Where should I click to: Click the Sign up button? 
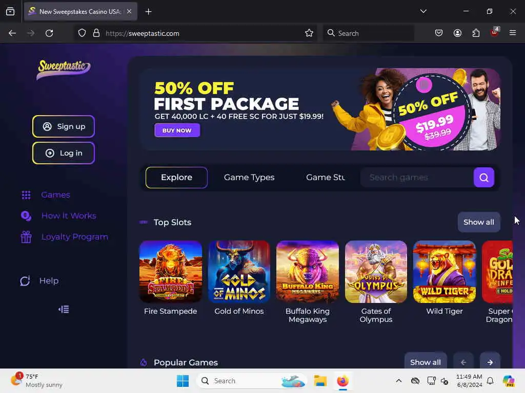(x=64, y=126)
